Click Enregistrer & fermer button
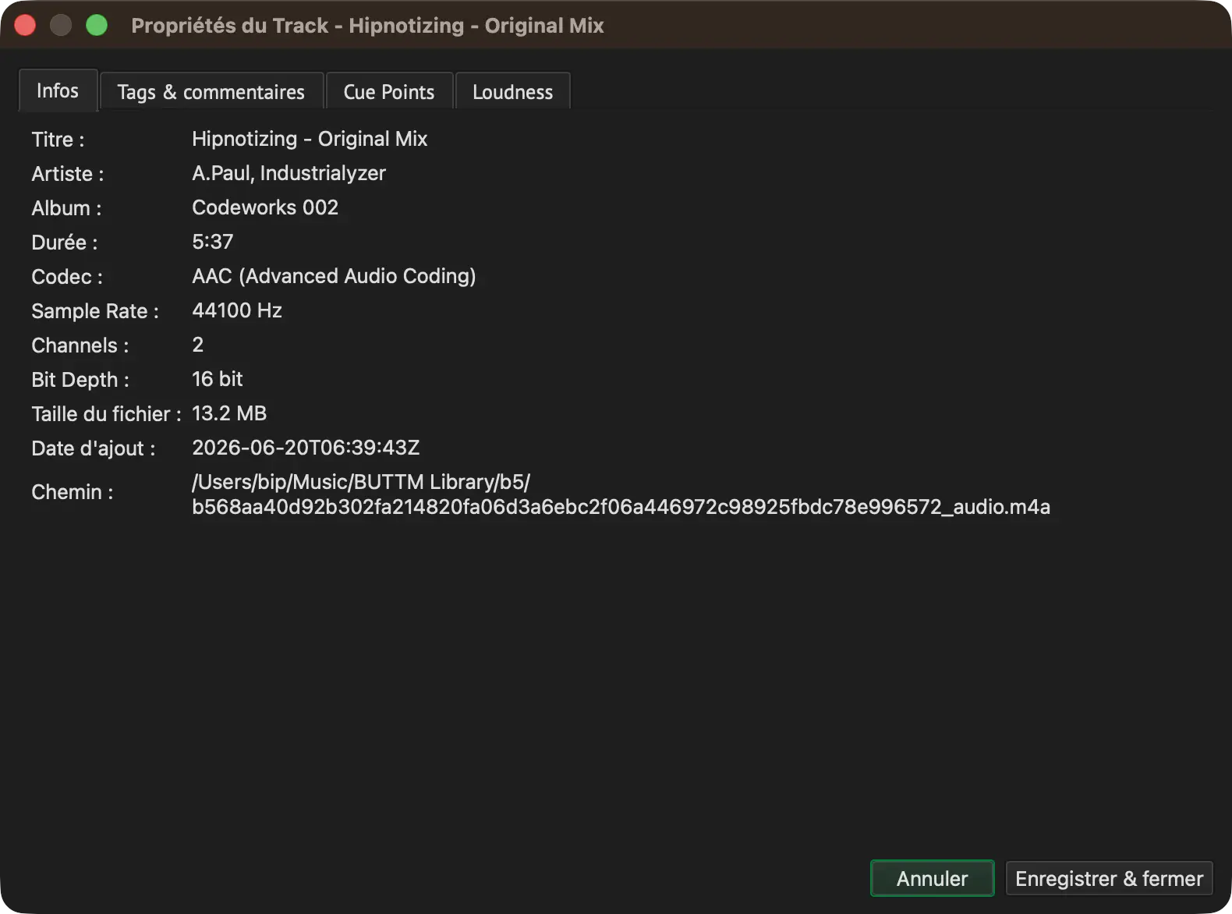Viewport: 1232px width, 914px height. click(1109, 878)
